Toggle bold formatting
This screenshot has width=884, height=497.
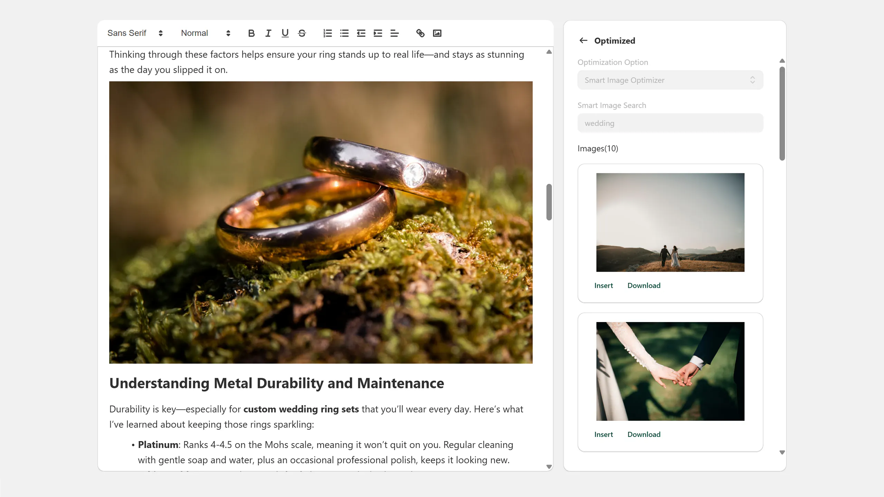point(251,33)
